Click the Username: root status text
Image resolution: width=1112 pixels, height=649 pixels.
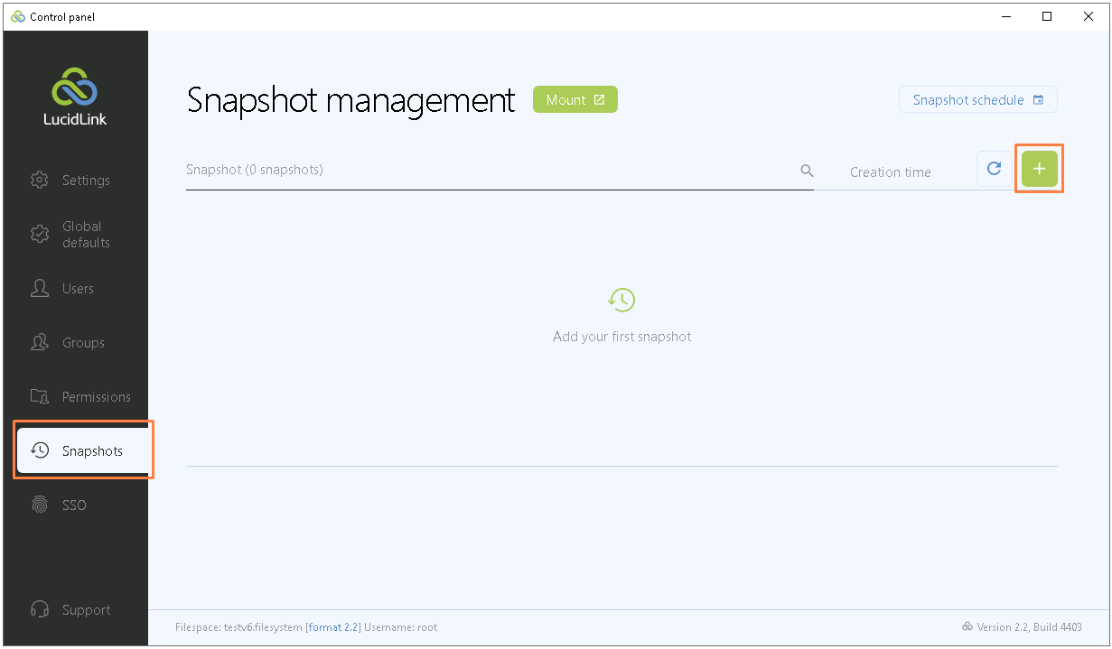tap(400, 627)
